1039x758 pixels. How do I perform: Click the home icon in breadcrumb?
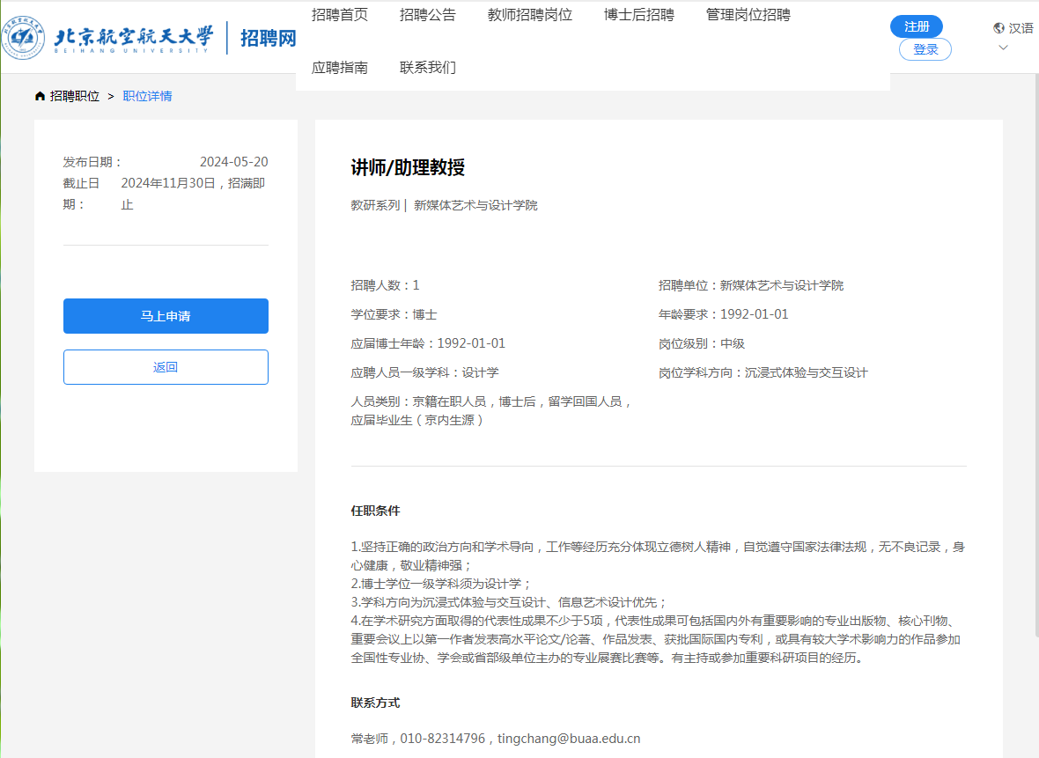point(40,96)
